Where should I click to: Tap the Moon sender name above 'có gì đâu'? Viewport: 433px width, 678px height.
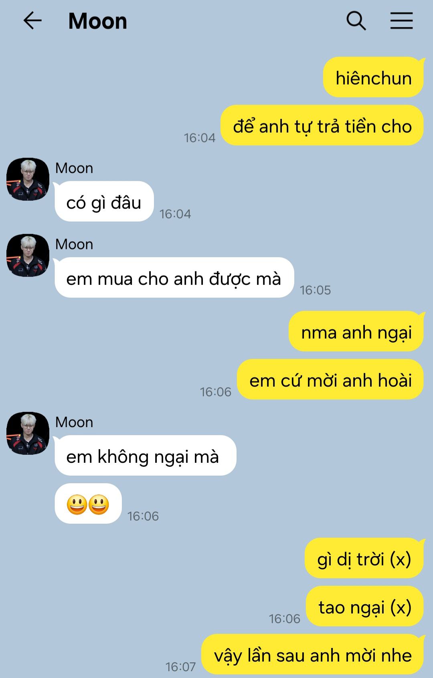coord(74,168)
